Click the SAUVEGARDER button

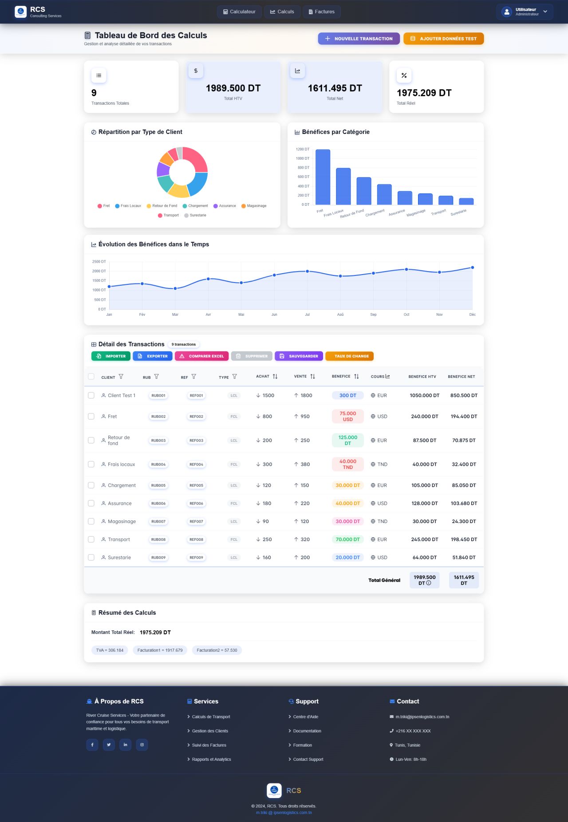pos(299,356)
